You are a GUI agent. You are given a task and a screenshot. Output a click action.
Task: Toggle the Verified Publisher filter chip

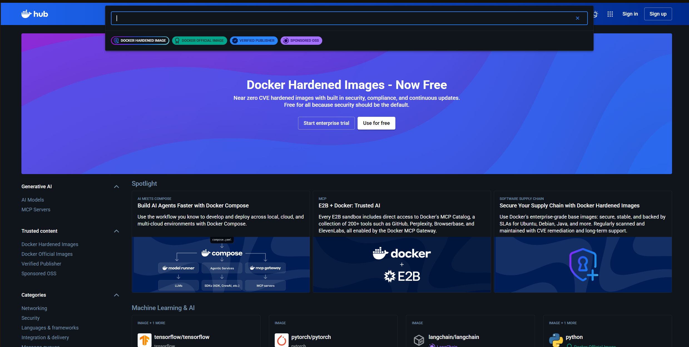click(254, 41)
